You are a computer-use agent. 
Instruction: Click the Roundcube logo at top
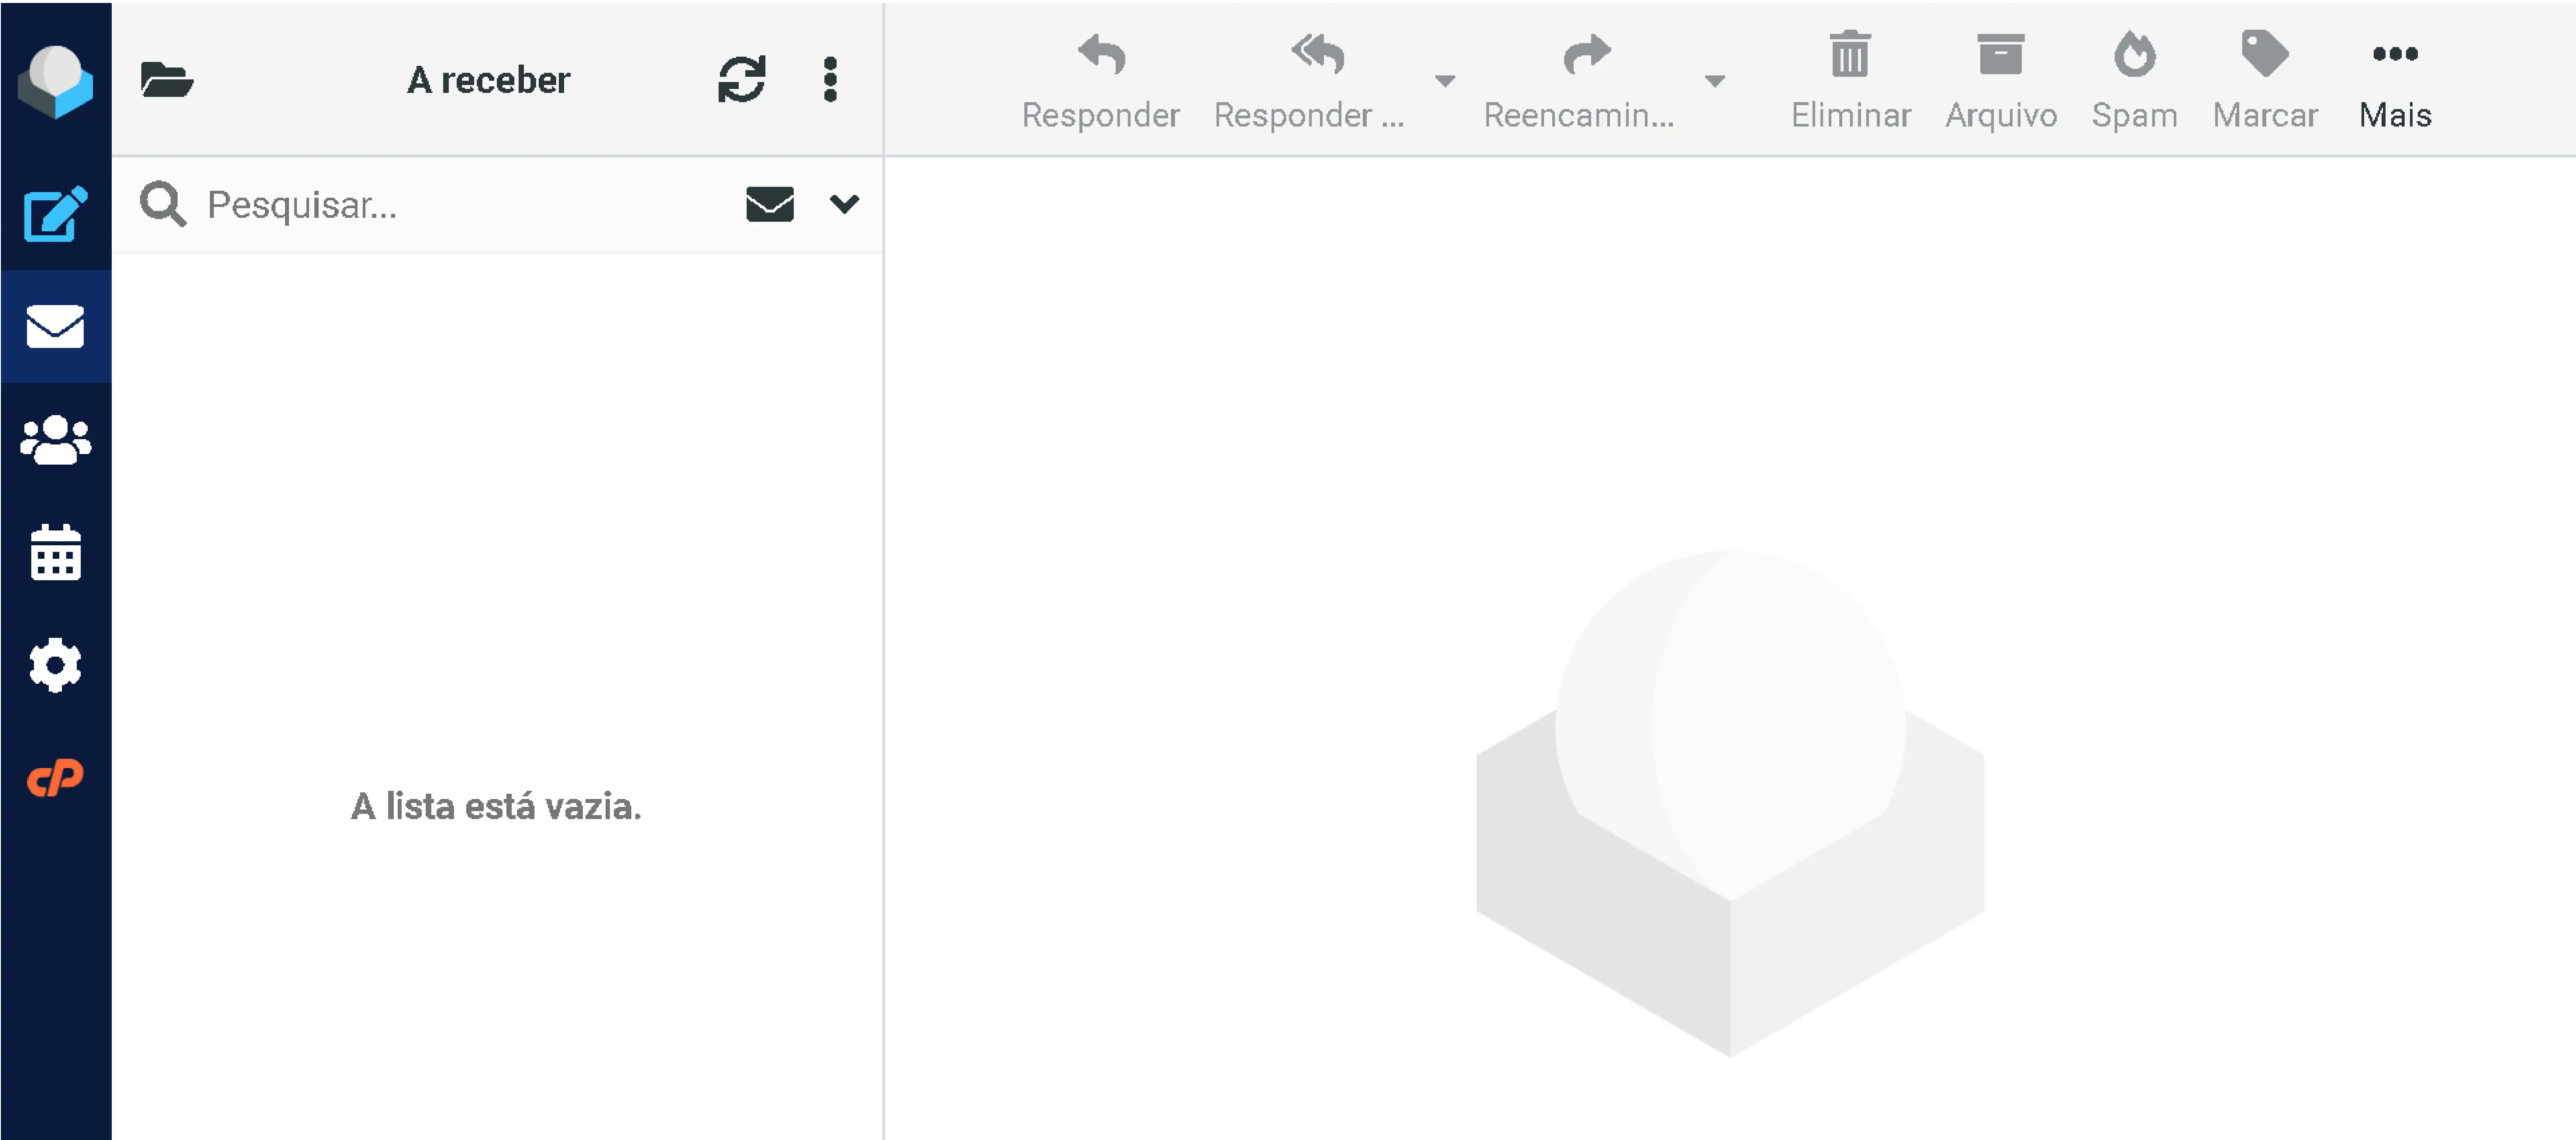click(55, 80)
